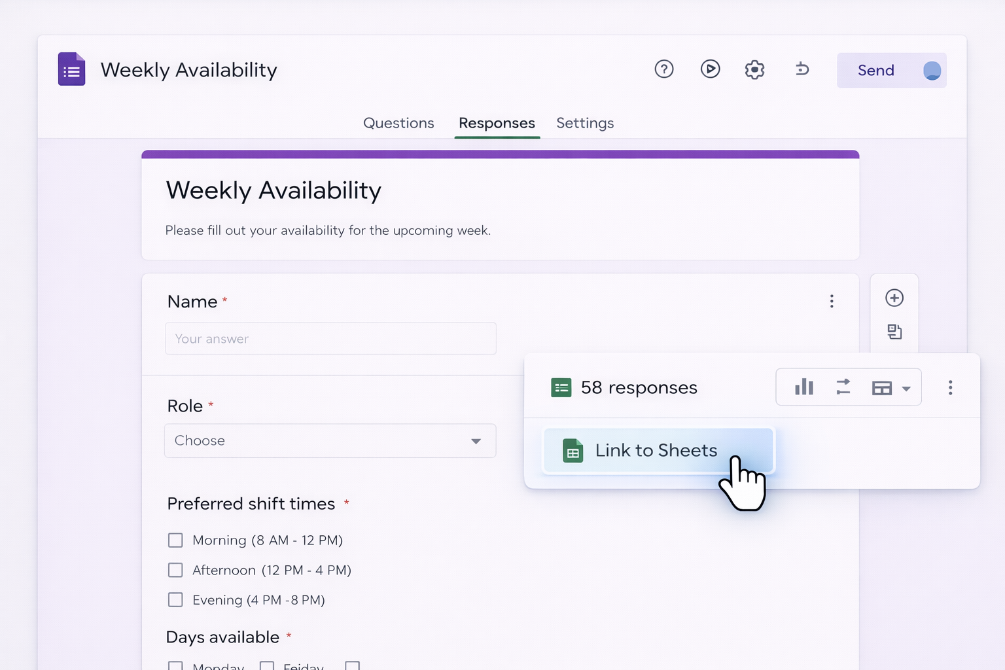Open the gear settings icon in header
Image resolution: width=1005 pixels, height=670 pixels.
[x=754, y=69]
